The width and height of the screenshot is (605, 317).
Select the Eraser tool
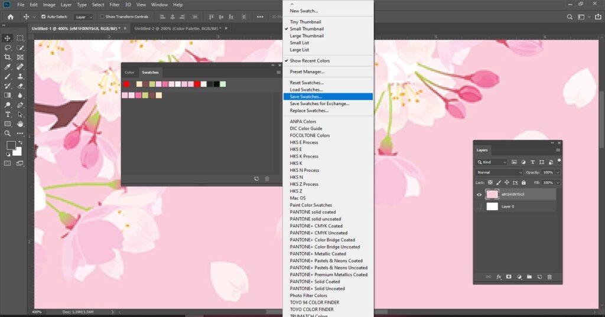(x=20, y=86)
